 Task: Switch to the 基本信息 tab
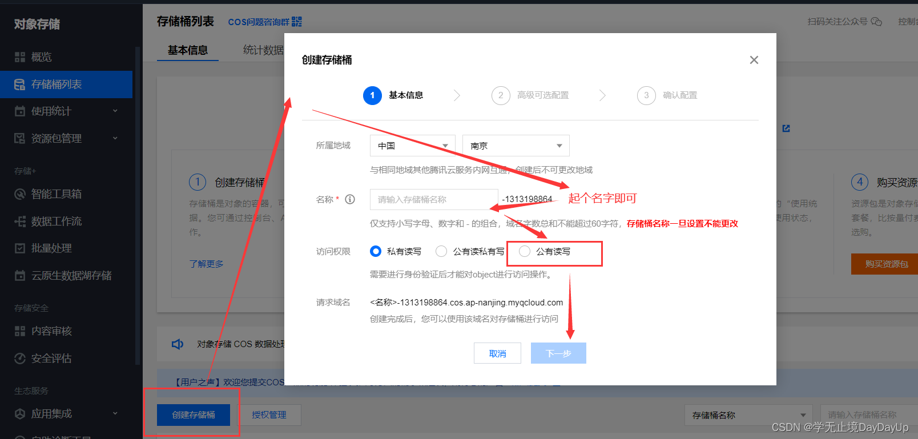(x=188, y=50)
